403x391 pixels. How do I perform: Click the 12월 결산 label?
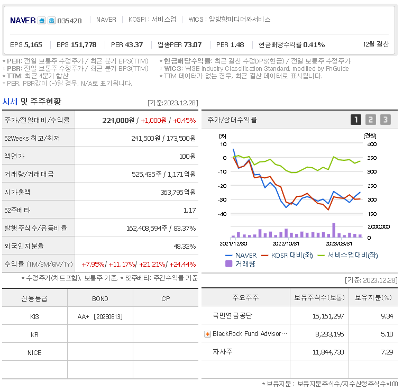pos(376,44)
